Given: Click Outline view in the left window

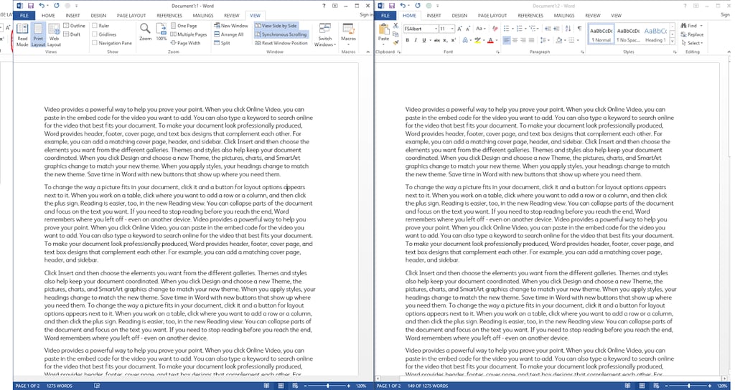Looking at the screenshot, I should [x=74, y=26].
